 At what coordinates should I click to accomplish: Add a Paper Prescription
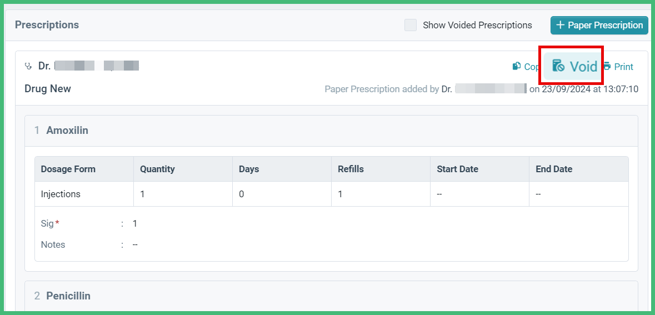(x=599, y=25)
